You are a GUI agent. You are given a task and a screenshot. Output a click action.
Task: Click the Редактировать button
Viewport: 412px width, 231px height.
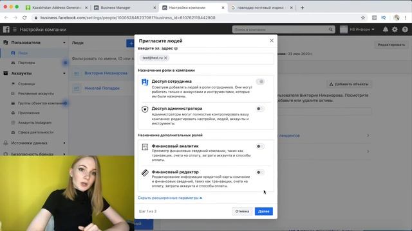(391, 45)
